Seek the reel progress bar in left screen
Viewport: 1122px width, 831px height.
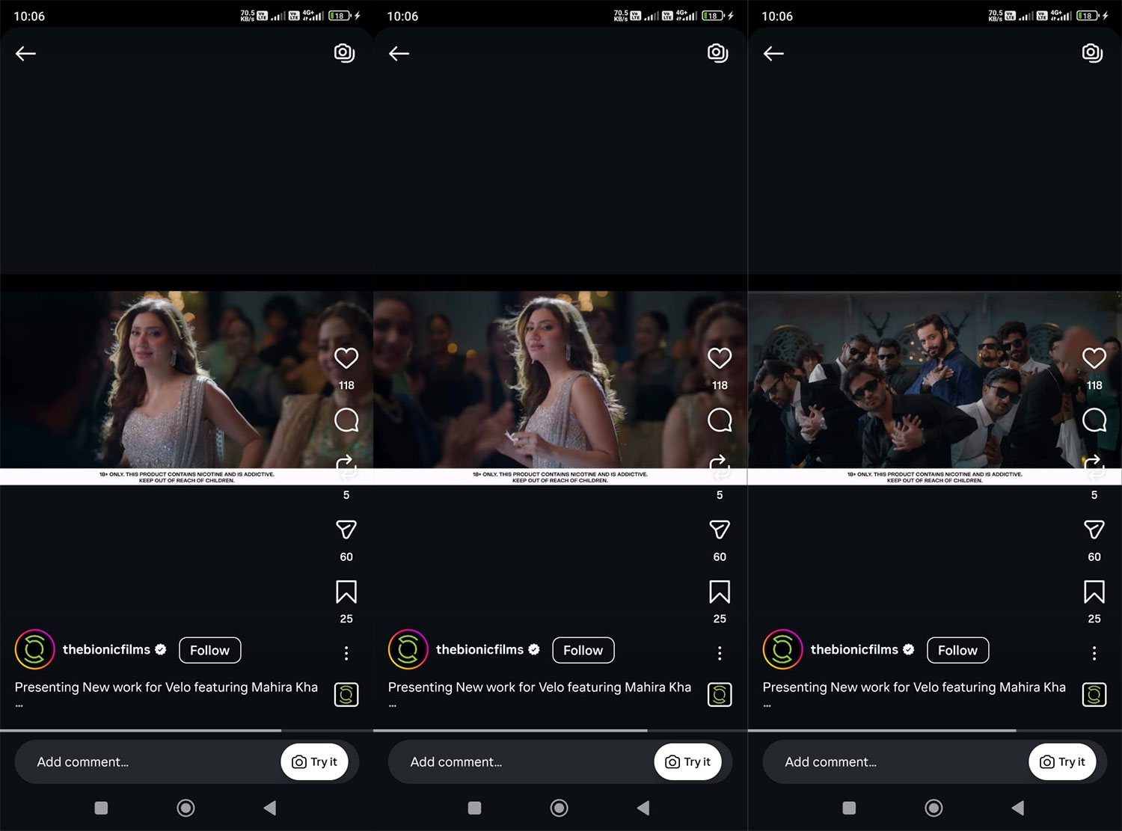pos(186,730)
